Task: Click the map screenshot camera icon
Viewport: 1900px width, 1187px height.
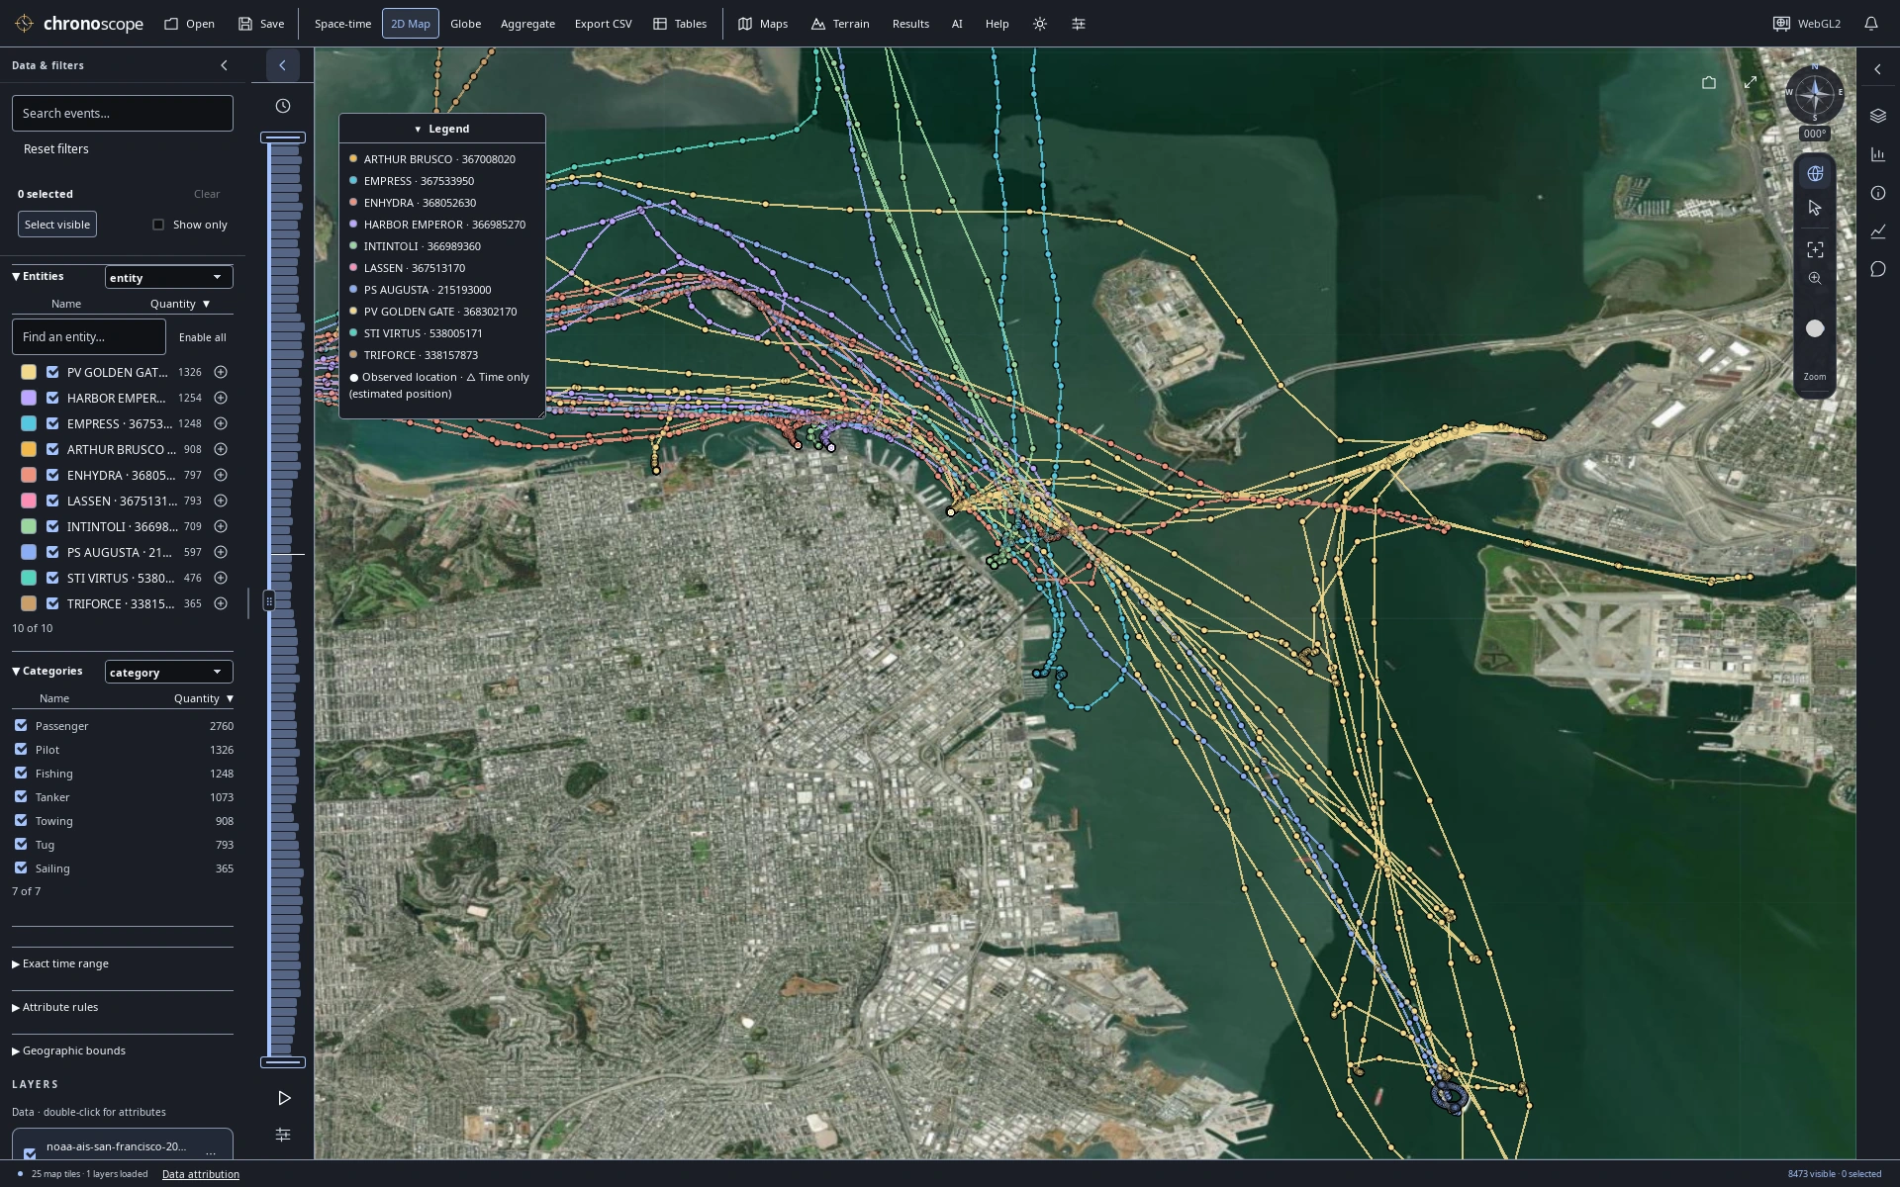Action: tap(1709, 83)
